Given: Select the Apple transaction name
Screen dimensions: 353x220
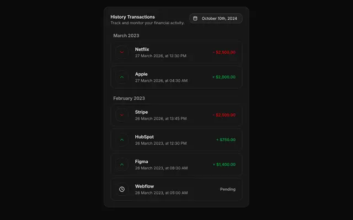Looking at the screenshot, I should pyautogui.click(x=141, y=74).
